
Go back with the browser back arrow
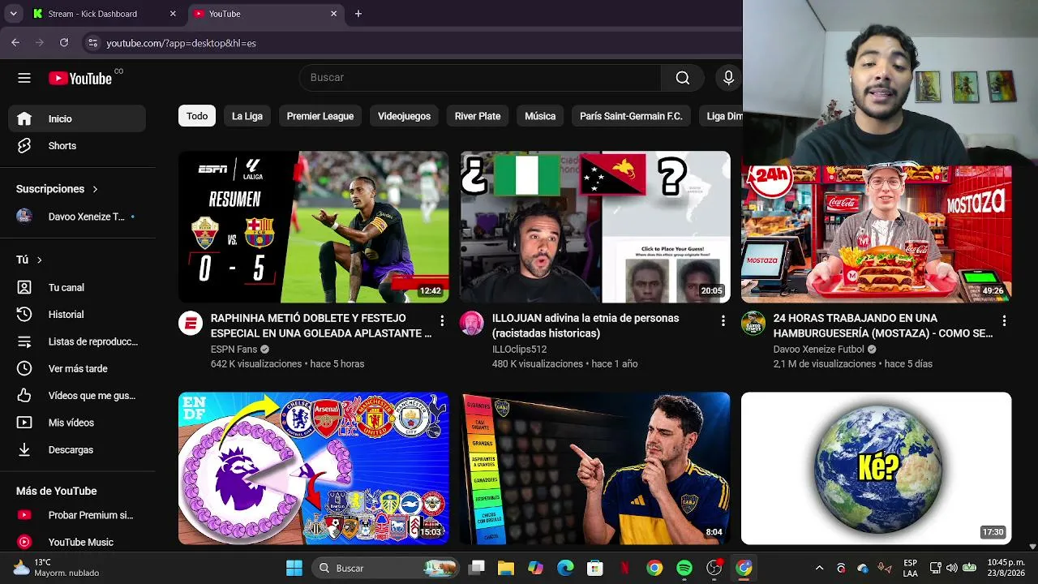pos(15,42)
